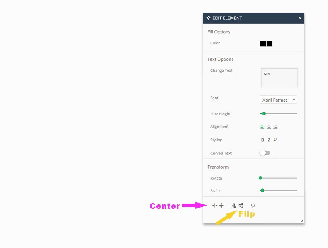328x248 pixels.
Task: Align text to the right
Action: [275, 127]
